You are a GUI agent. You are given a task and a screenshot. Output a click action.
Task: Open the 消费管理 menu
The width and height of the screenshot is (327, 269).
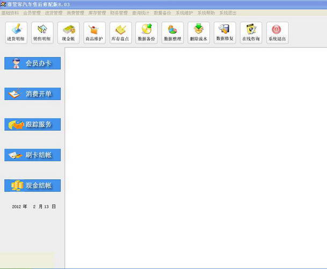point(75,13)
